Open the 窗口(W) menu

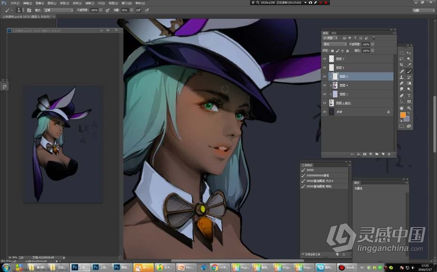[126, 3]
